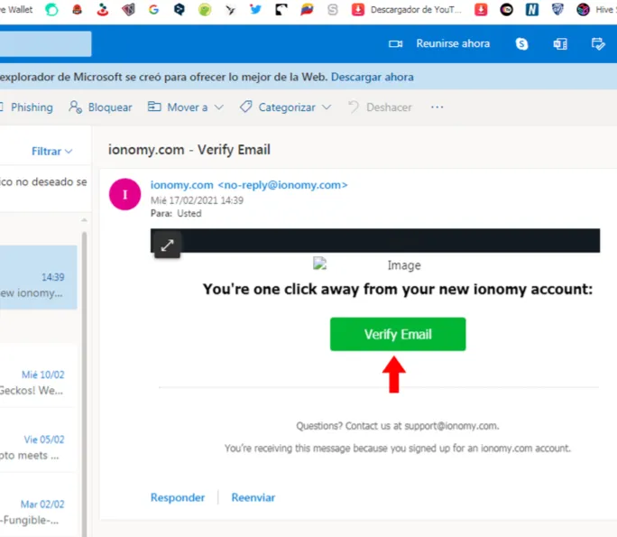Open the Filtrar dropdown
Screen dimensions: 617x537
coord(51,152)
